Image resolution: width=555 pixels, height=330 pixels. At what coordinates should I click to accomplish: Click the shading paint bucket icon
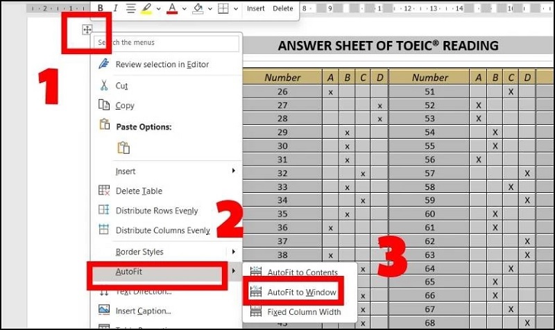(198, 8)
